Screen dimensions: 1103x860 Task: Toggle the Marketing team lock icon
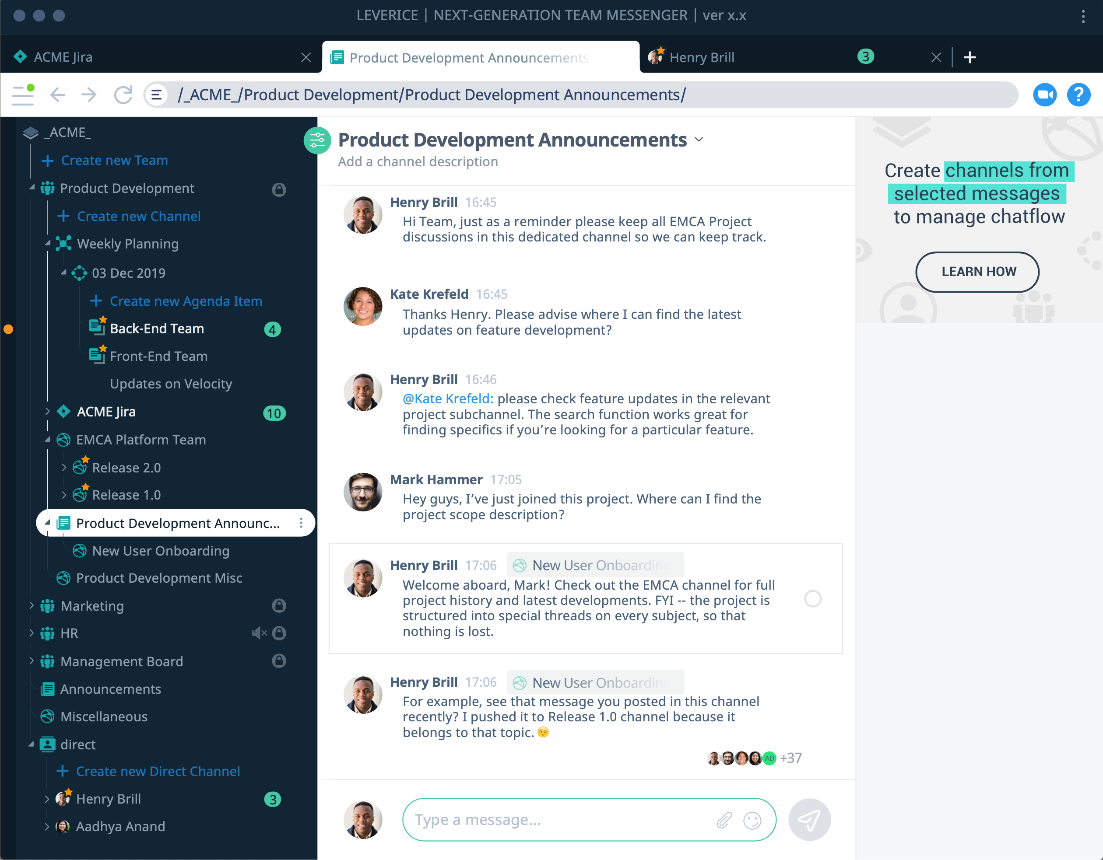[x=279, y=605]
